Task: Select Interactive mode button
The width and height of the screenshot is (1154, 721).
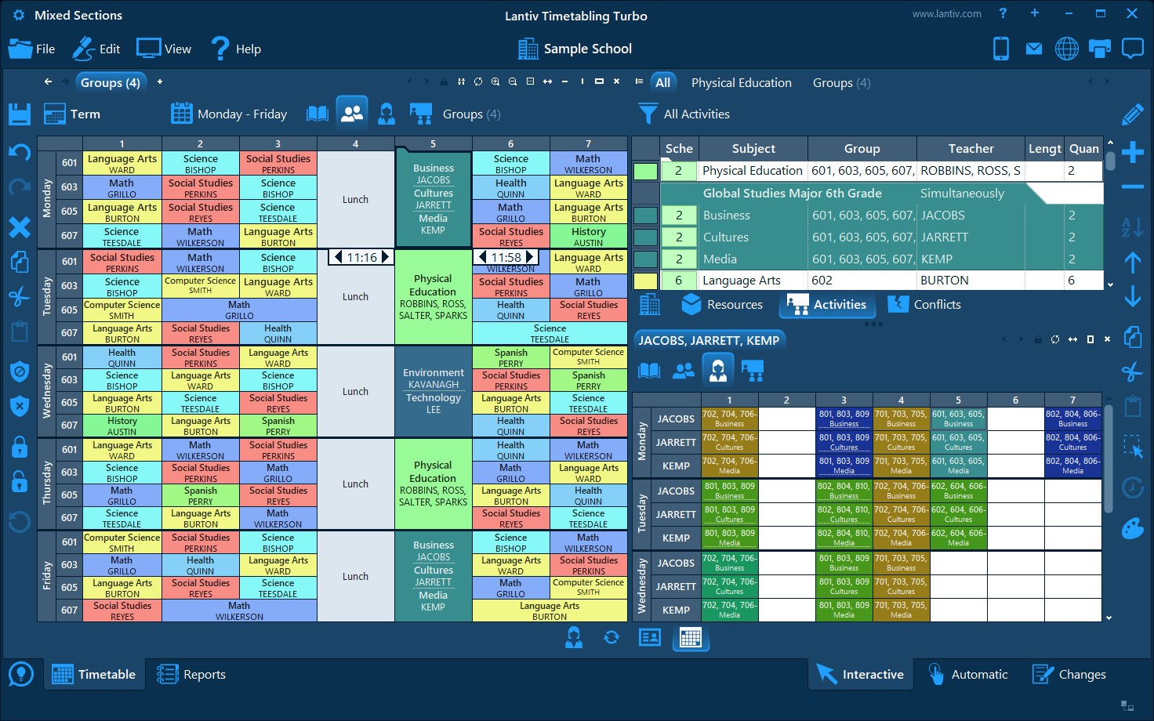Action: click(861, 674)
